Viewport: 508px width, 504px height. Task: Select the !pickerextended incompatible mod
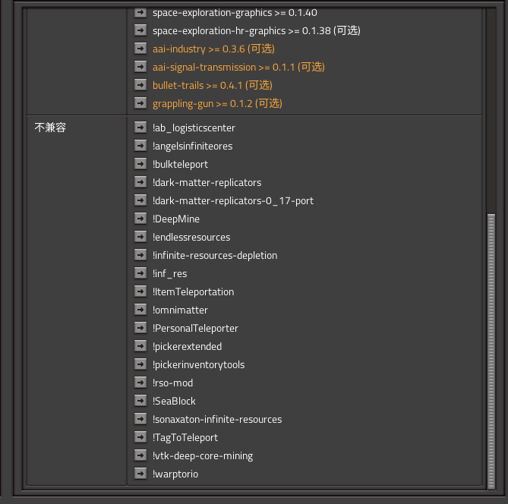[x=187, y=346]
